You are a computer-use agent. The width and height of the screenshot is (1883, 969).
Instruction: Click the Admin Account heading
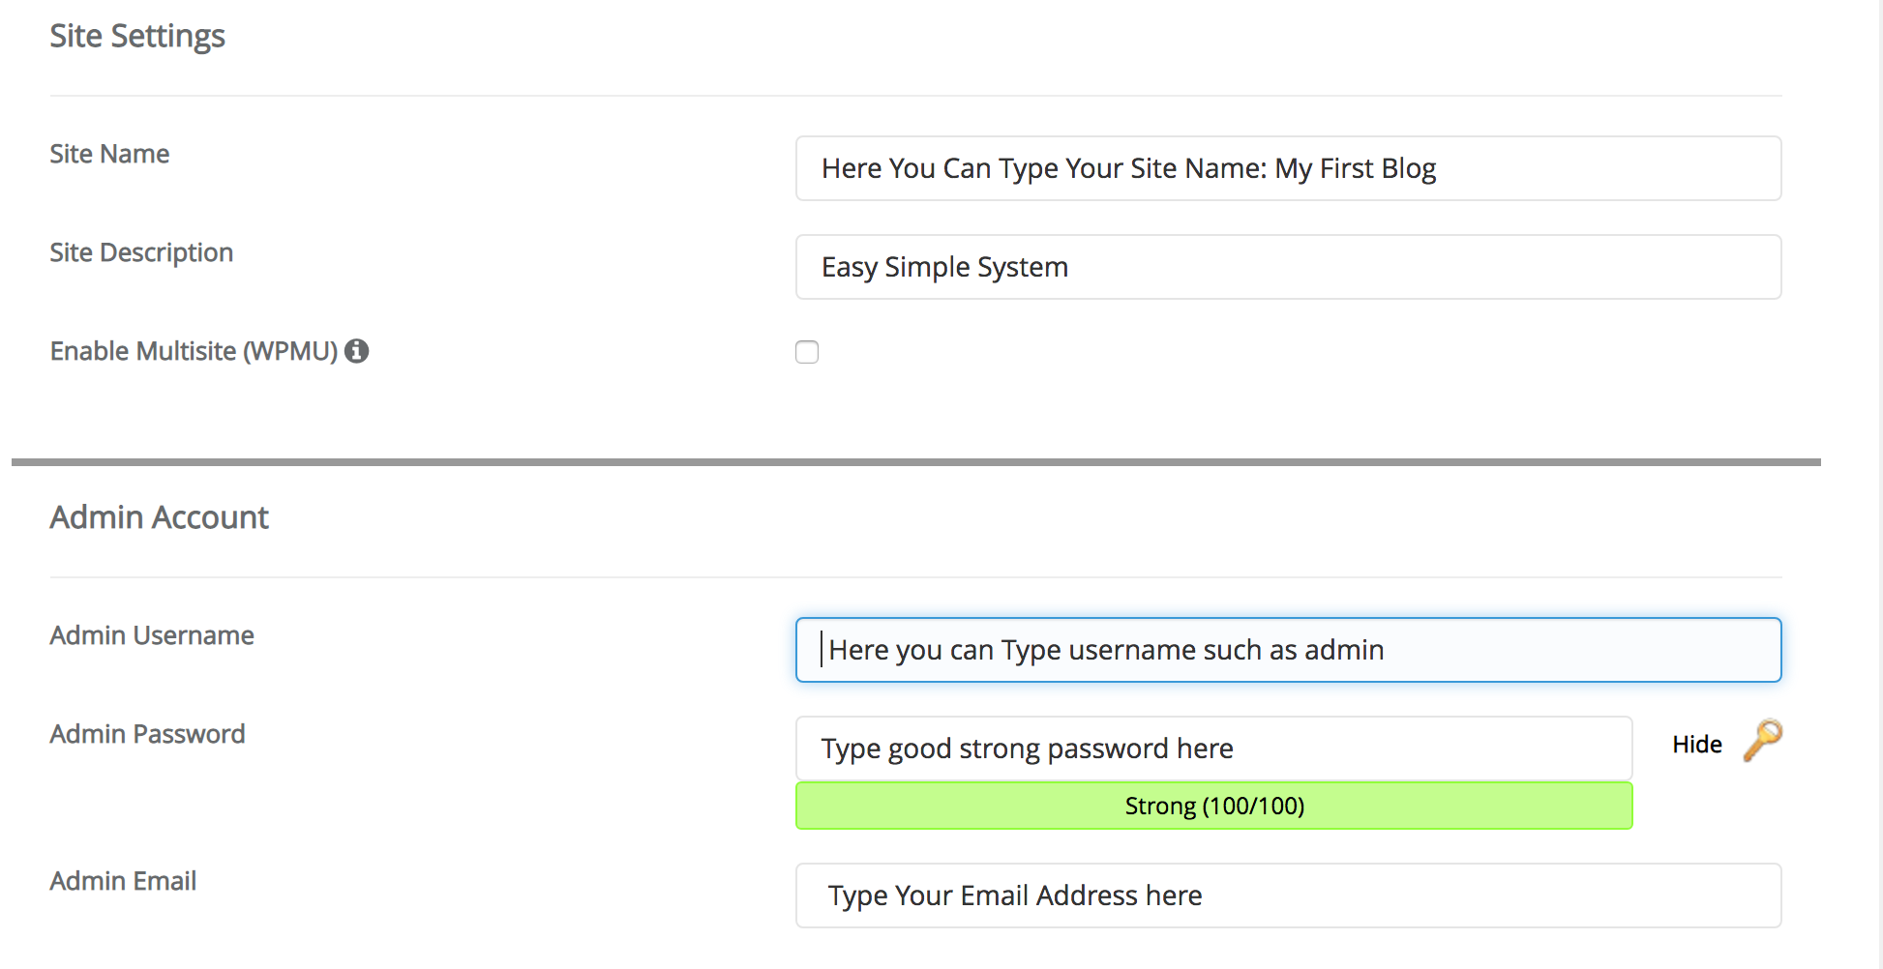pos(160,517)
